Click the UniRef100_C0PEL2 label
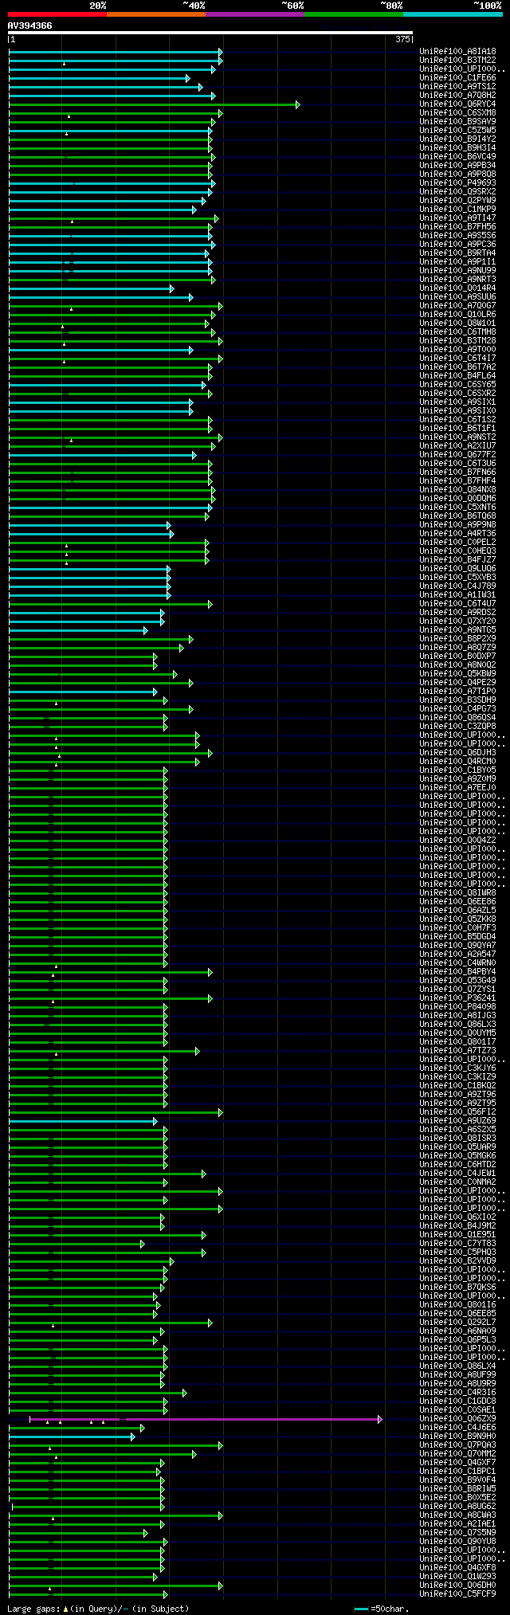510x1615 pixels. tap(457, 543)
